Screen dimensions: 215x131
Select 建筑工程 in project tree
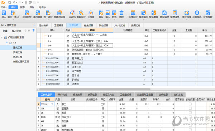pyautogui.click(x=18, y=47)
